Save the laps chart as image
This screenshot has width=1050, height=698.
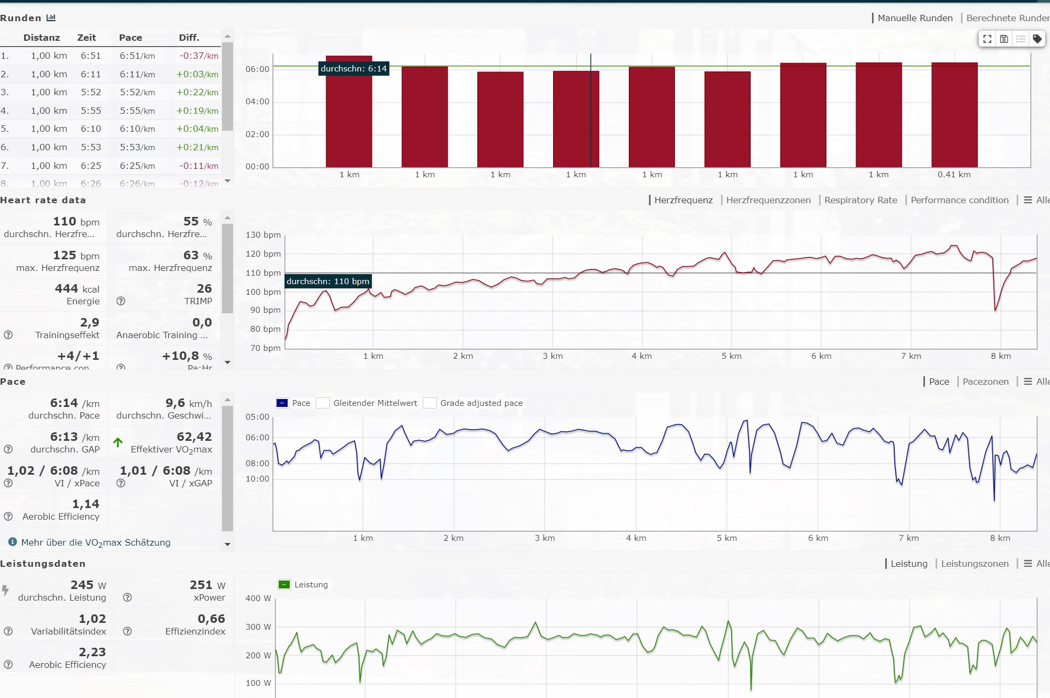coord(1004,39)
